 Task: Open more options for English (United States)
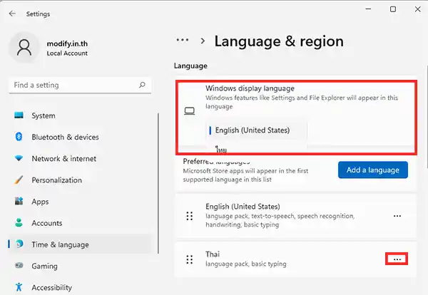[397, 216]
